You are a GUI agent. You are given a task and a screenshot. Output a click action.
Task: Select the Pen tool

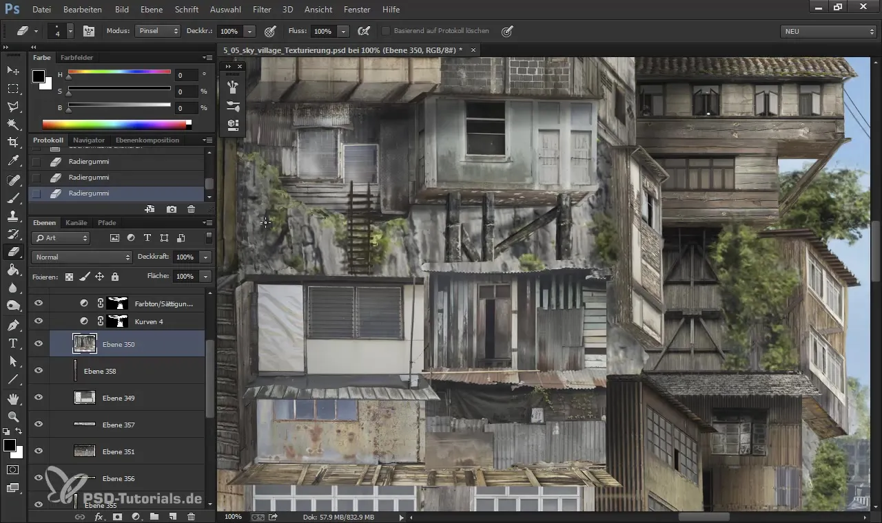click(x=13, y=325)
